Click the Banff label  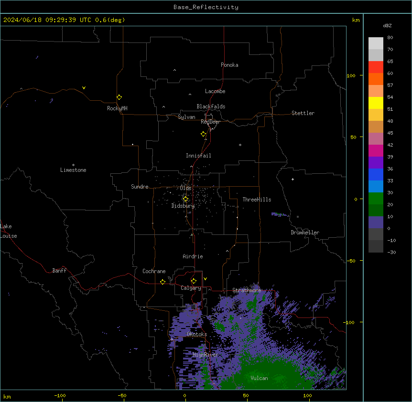(59, 271)
